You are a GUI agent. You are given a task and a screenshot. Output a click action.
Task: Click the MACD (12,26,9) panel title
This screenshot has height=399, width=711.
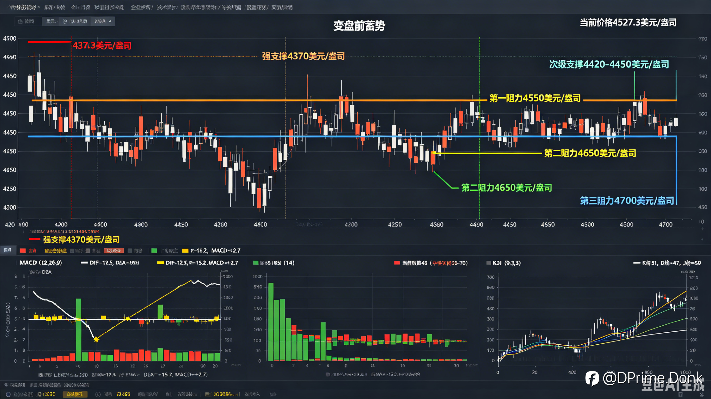(x=41, y=263)
